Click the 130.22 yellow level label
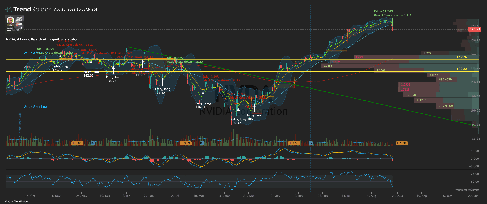The width and height of the screenshot is (487, 204). [462, 69]
